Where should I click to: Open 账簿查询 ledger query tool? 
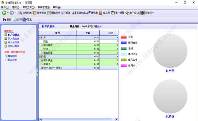[39, 13]
